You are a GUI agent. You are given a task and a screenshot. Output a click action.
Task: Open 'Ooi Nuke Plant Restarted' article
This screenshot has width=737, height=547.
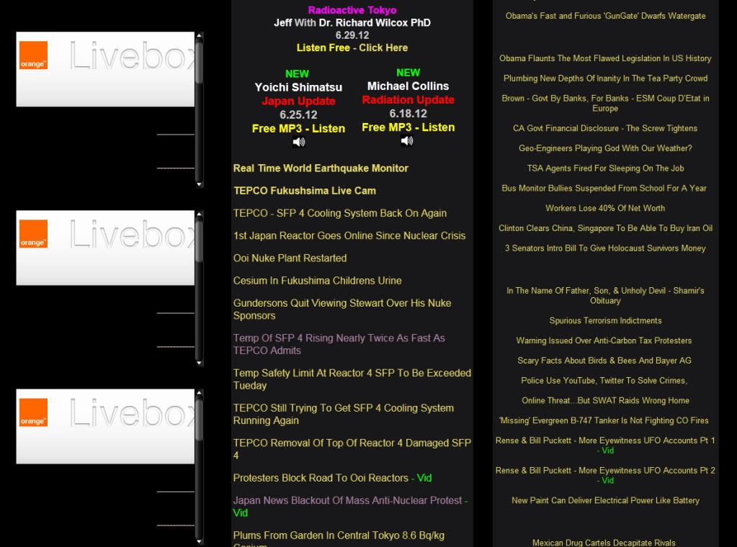290,258
